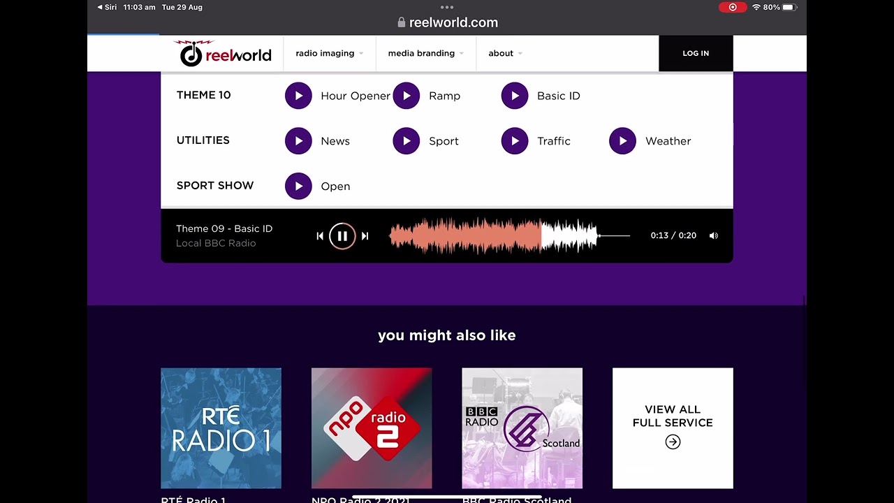Play Theme 10 Ramp
The image size is (894, 503).
pyautogui.click(x=406, y=96)
